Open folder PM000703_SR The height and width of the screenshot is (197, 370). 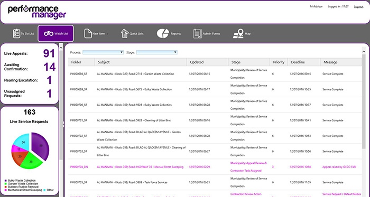[79, 152]
